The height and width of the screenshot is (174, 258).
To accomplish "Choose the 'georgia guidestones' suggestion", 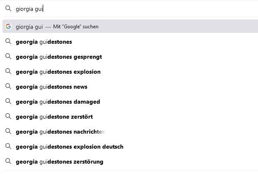I will point(44,42).
